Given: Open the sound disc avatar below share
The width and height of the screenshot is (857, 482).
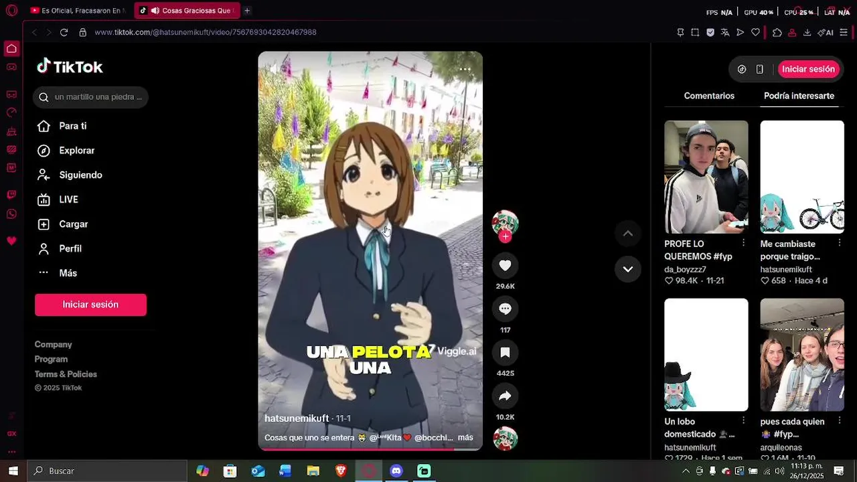Looking at the screenshot, I should [505, 439].
